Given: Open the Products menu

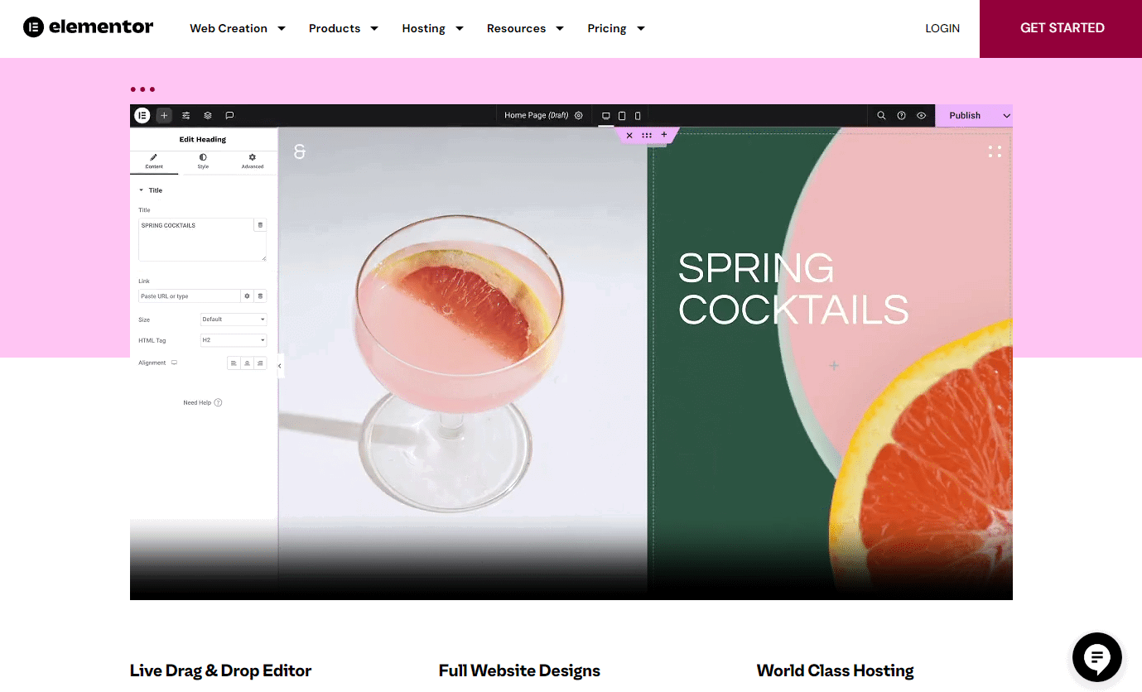Looking at the screenshot, I should click(x=343, y=28).
